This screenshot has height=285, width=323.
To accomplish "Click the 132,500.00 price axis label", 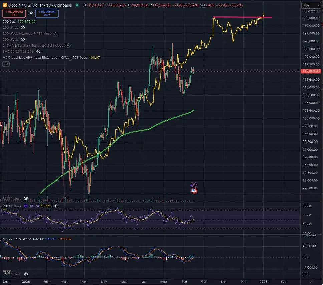I will pos(311,18).
